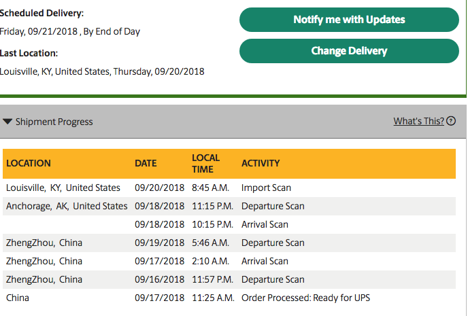Click the 09/16/2018 date cell
Screen dimensions: 468x316
coord(159,279)
